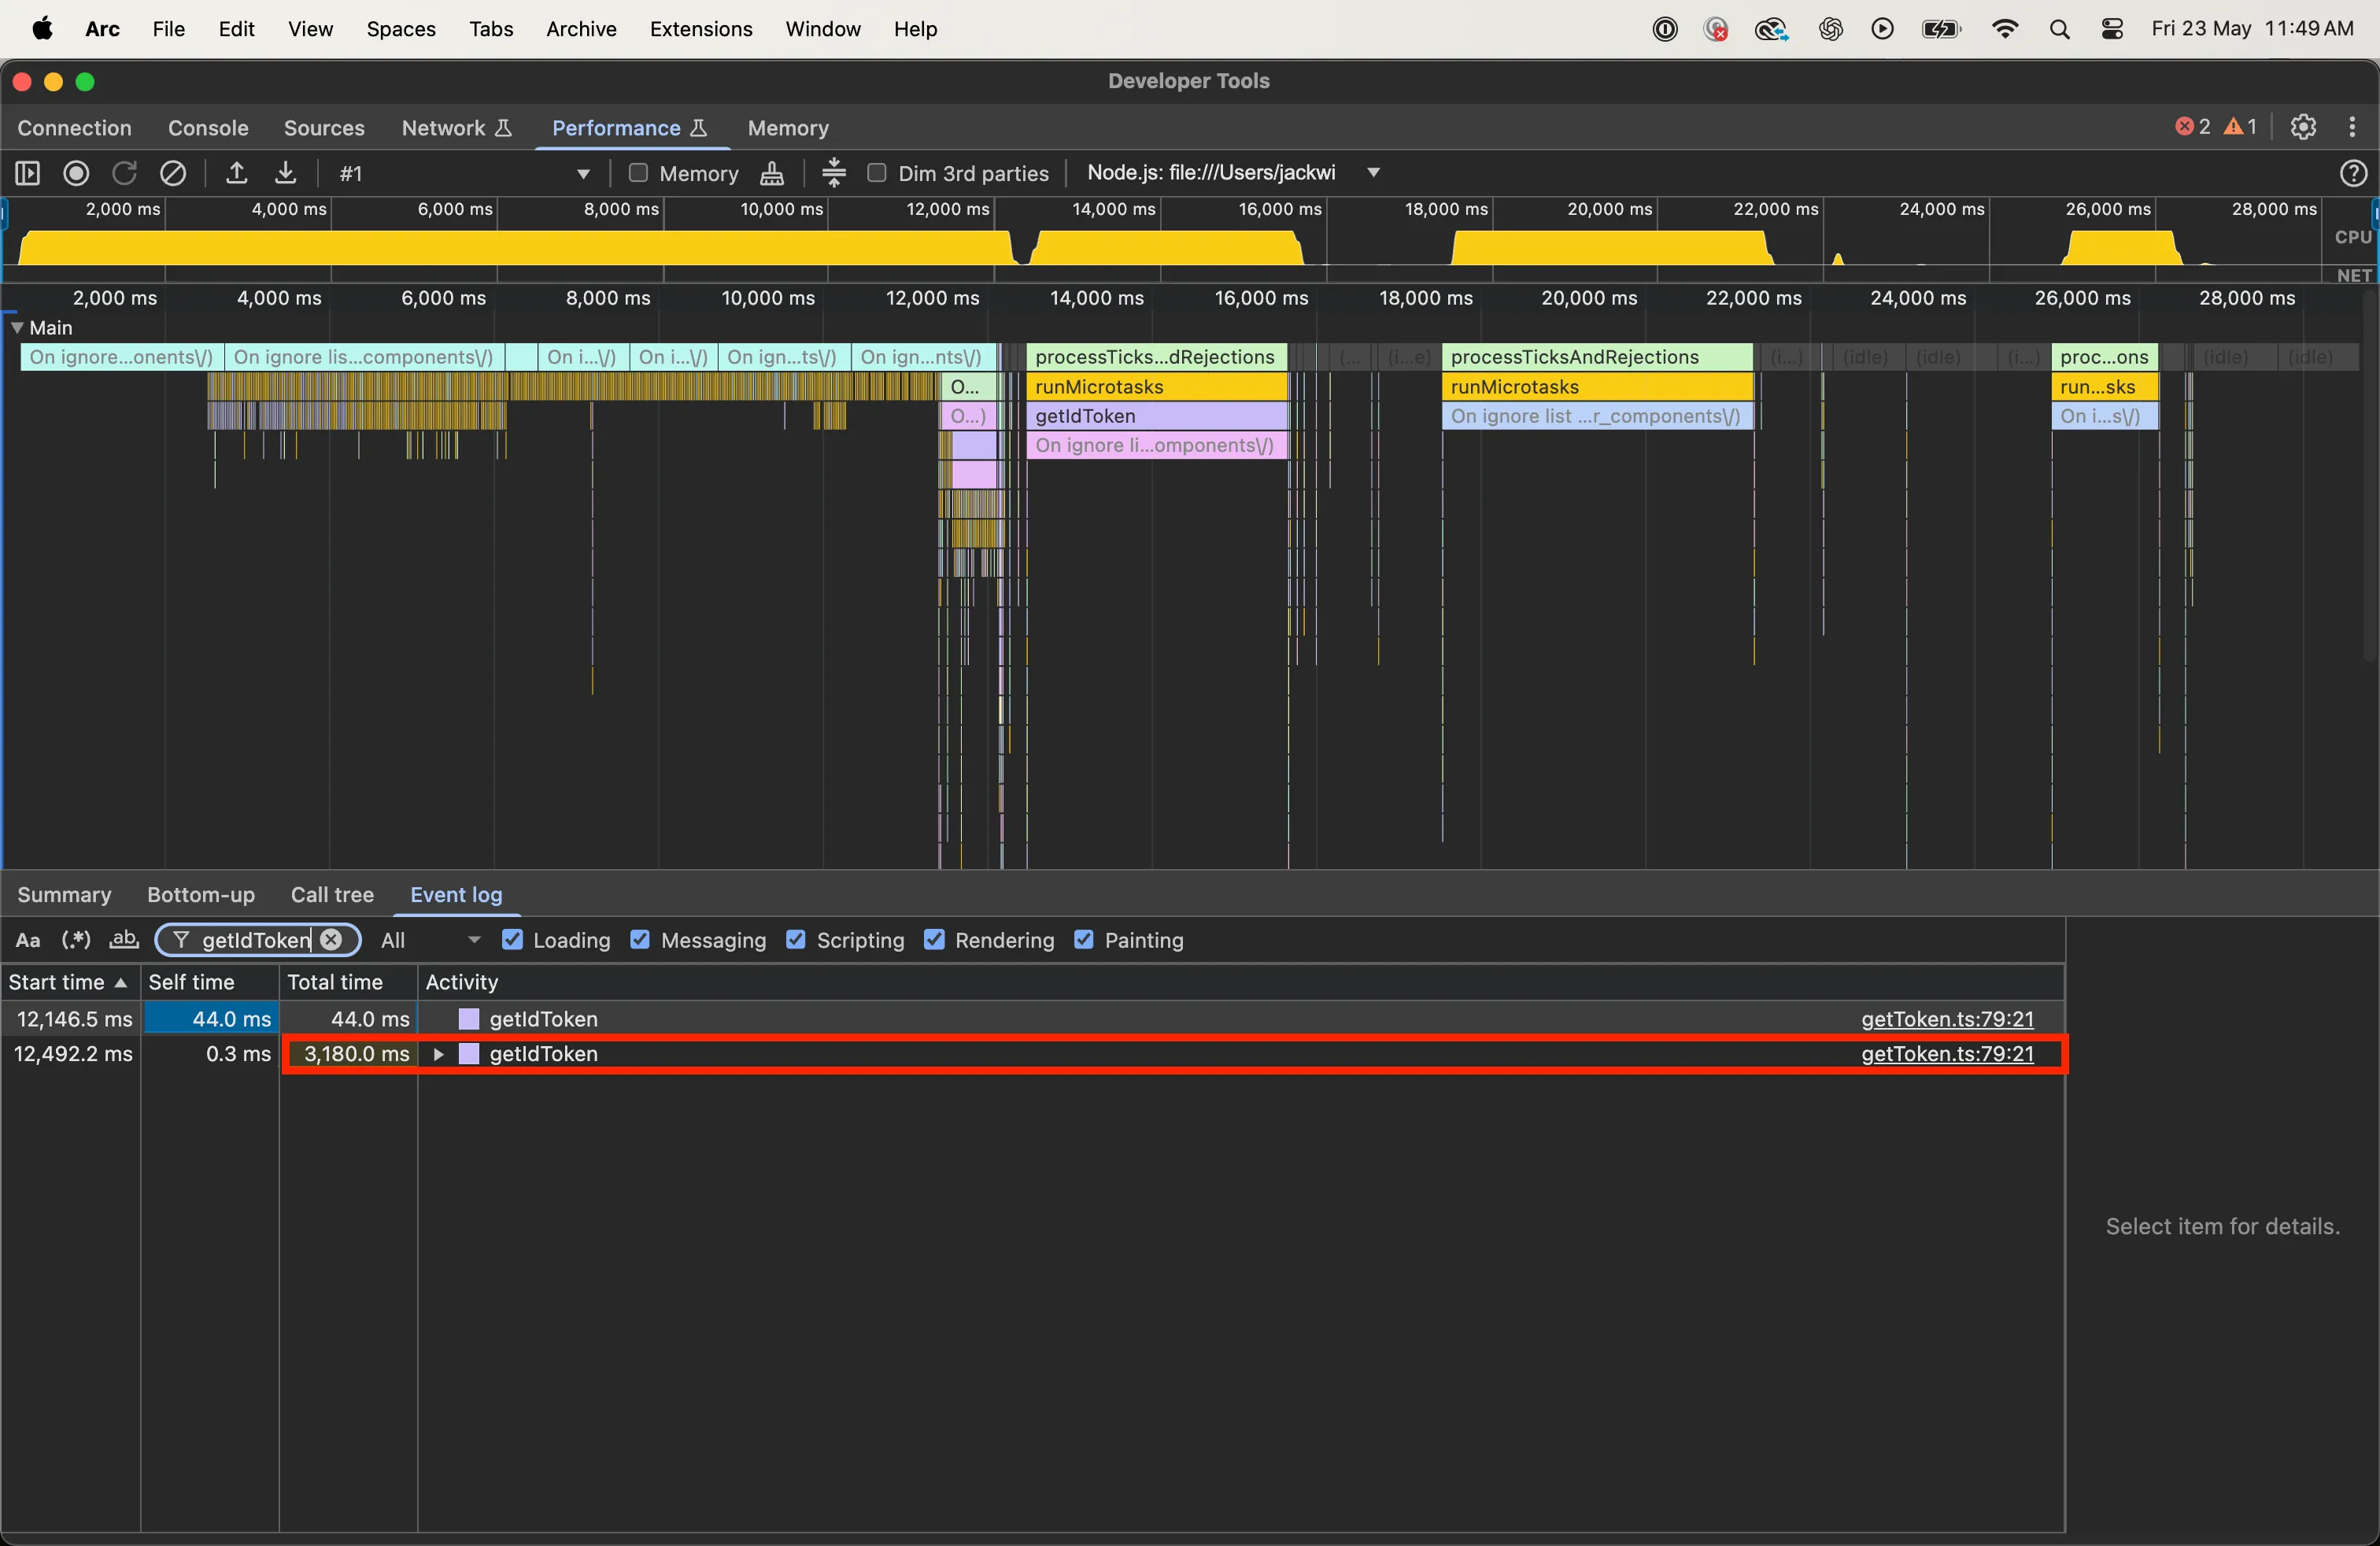Open the DevTools more options menu
This screenshot has height=1546, width=2380.
coord(2352,127)
